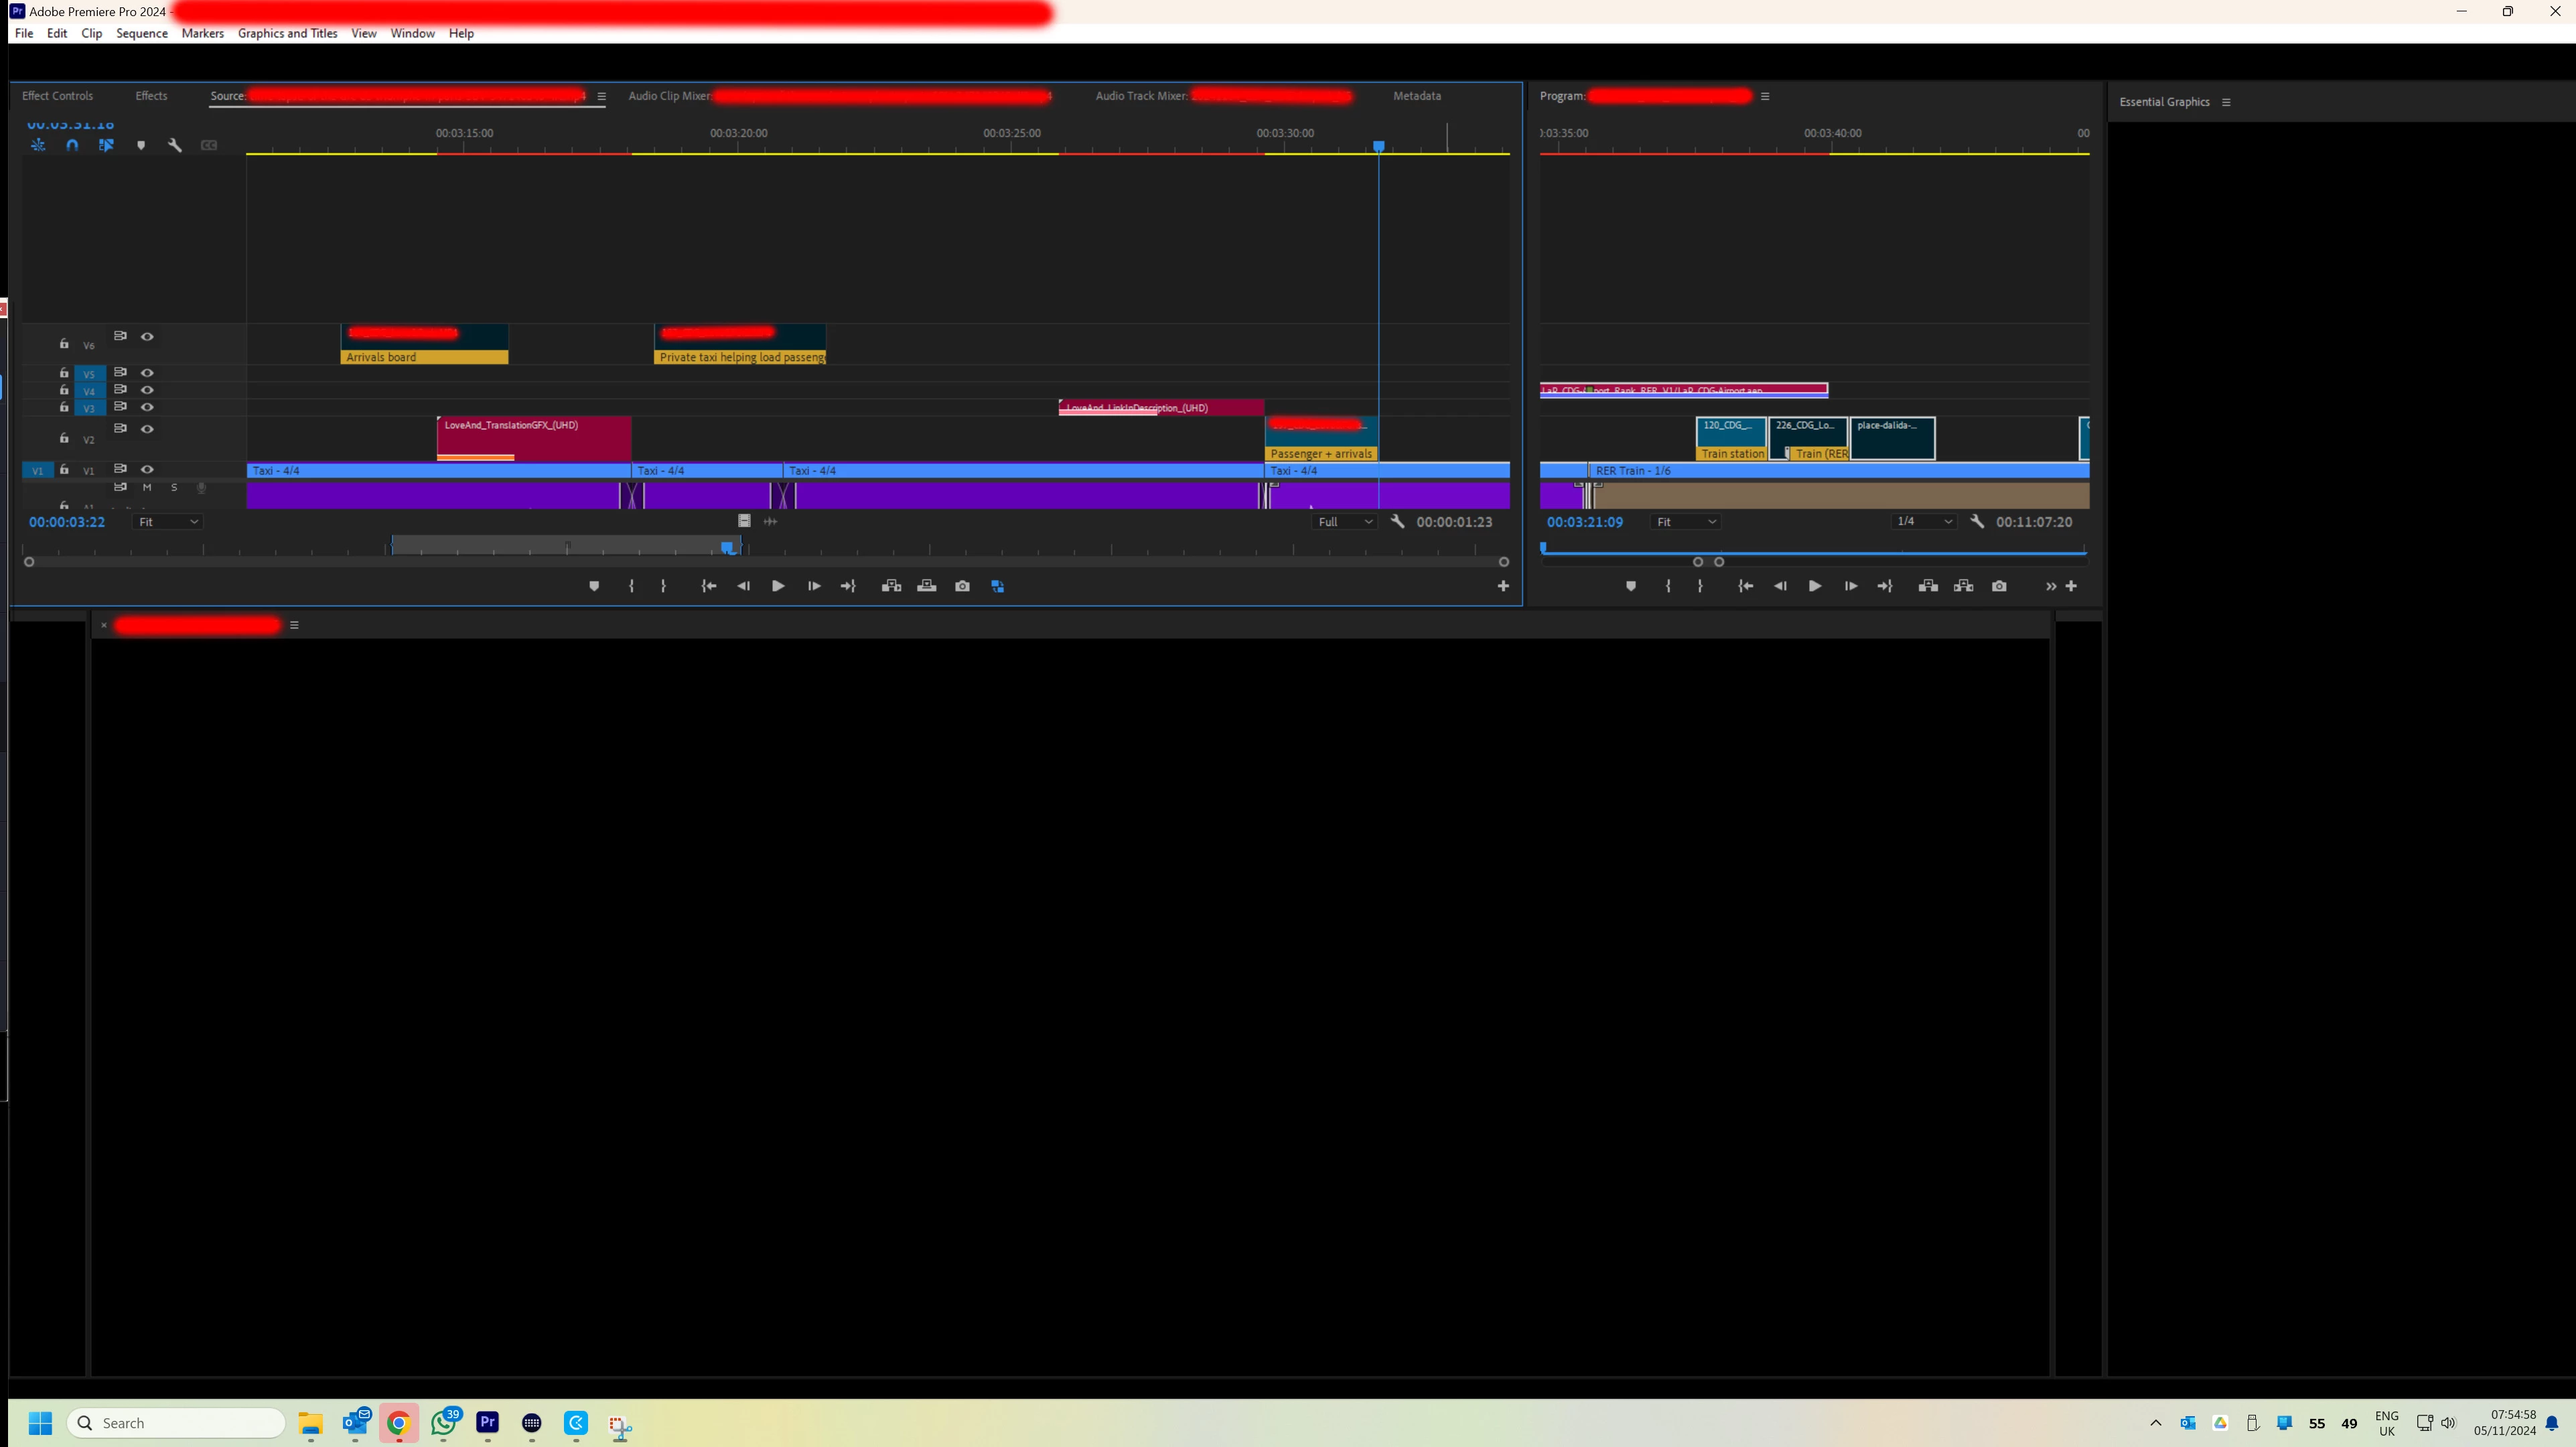The height and width of the screenshot is (1447, 2576).
Task: Play the Program monitor
Action: [1814, 586]
